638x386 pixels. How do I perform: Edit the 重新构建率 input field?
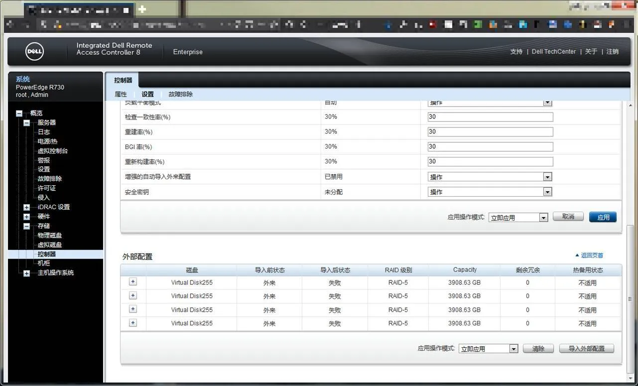pos(490,162)
